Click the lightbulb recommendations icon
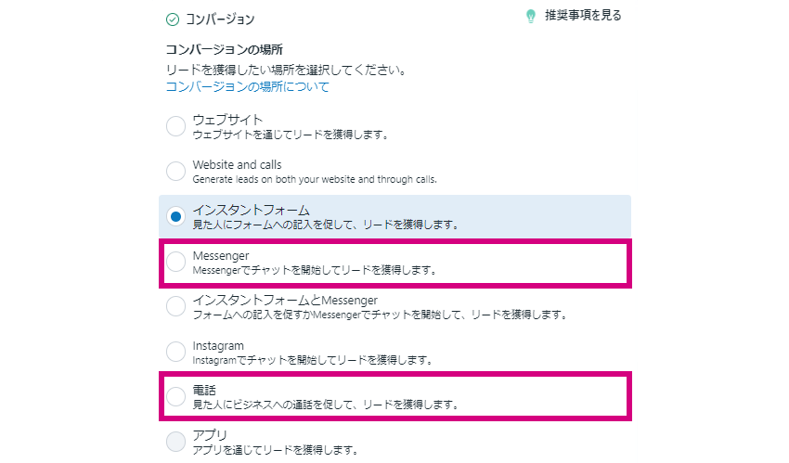 point(530,17)
